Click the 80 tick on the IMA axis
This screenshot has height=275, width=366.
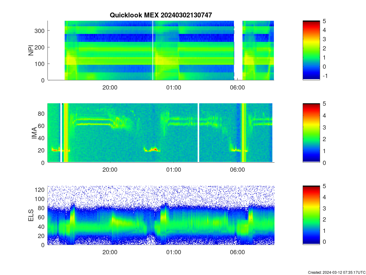(x=42, y=113)
